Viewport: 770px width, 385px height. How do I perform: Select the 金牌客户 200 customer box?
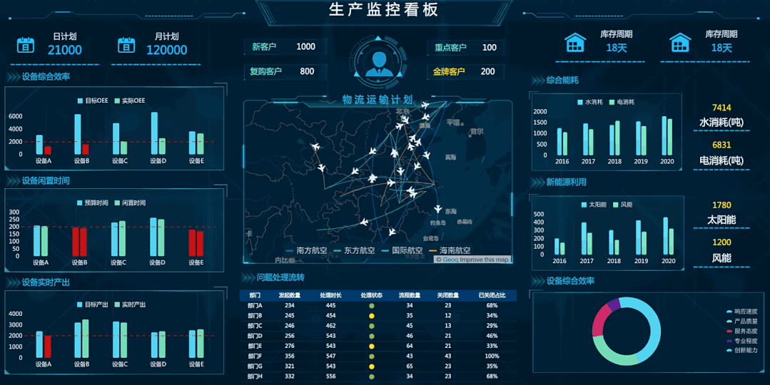pyautogui.click(x=465, y=71)
